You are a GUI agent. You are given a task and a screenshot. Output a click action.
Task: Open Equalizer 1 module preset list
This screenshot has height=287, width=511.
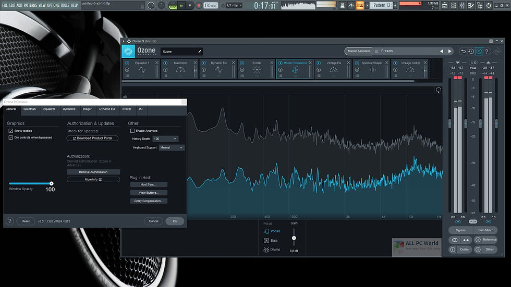(x=127, y=76)
